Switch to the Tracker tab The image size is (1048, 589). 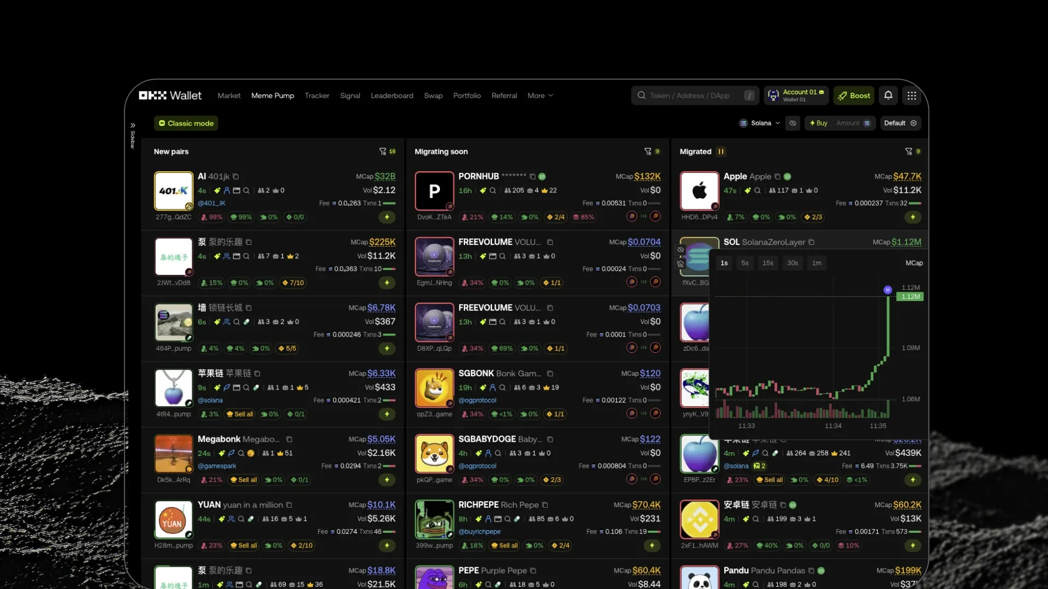[317, 95]
